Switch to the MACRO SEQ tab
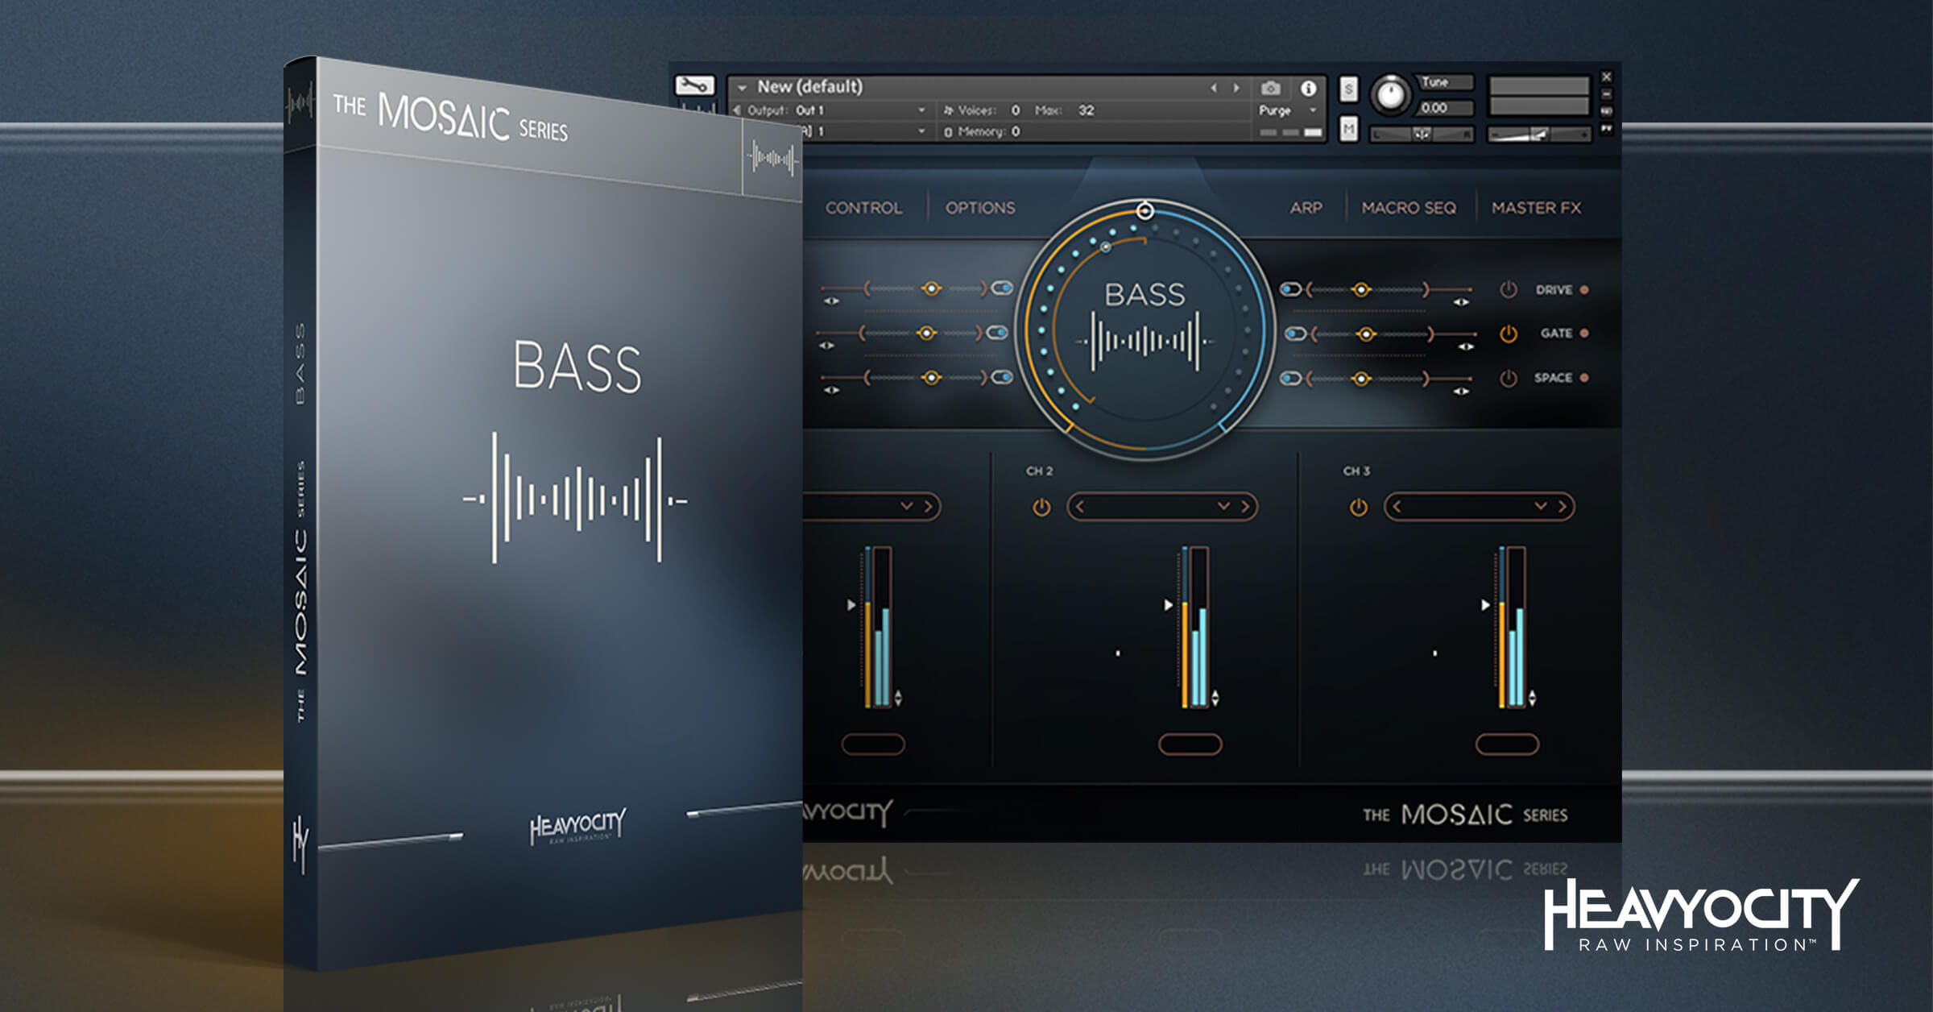 (x=1409, y=208)
